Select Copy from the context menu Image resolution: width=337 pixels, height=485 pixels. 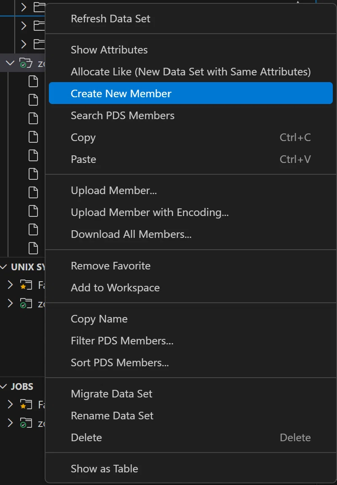click(191, 137)
